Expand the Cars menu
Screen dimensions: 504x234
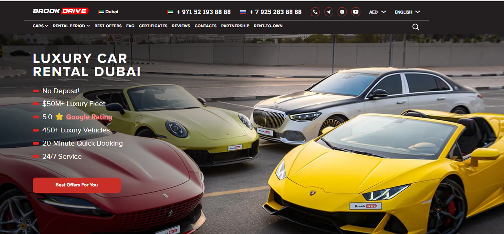click(x=40, y=26)
